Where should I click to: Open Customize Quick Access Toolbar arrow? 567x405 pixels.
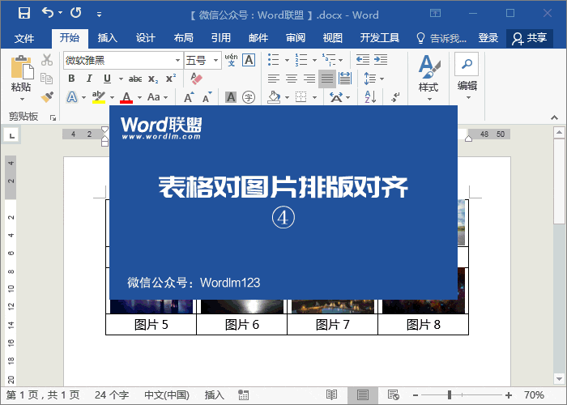pos(99,15)
